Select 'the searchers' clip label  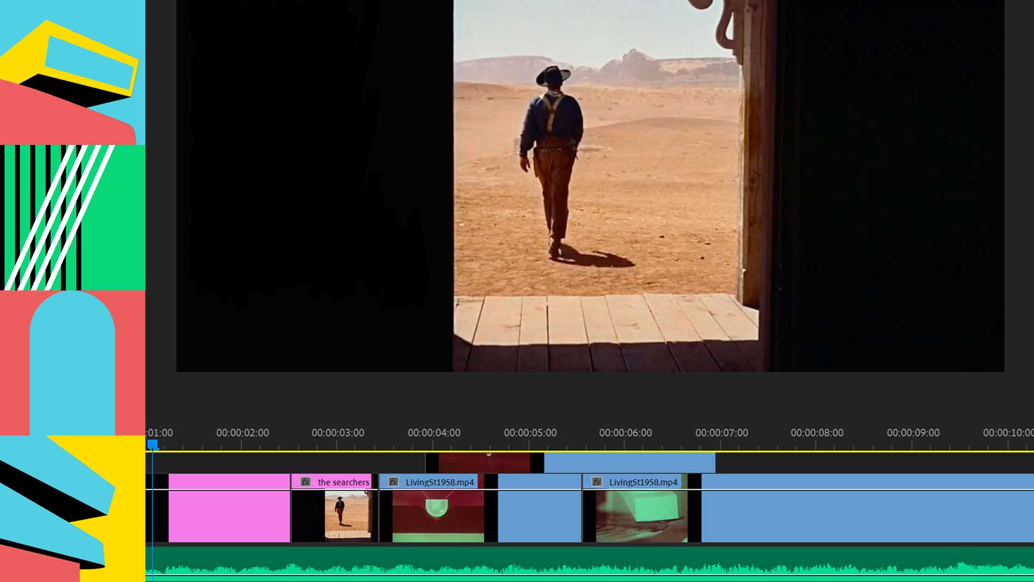point(343,482)
